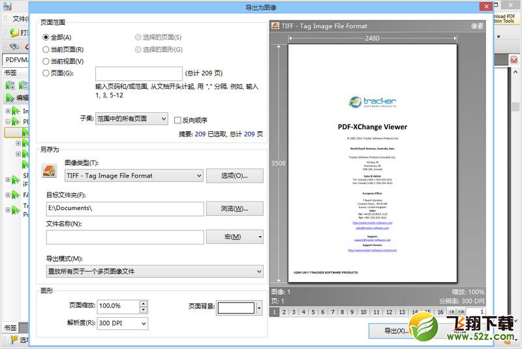Click the expand-all bookmarks icon in the 书签 panel

10,85
